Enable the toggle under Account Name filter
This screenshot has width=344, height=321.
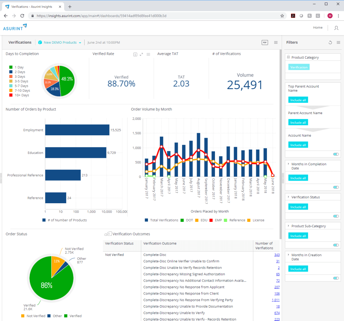click(x=336, y=154)
